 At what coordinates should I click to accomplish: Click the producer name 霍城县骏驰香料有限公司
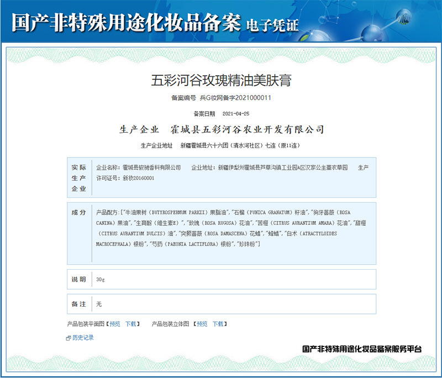[x=151, y=167]
